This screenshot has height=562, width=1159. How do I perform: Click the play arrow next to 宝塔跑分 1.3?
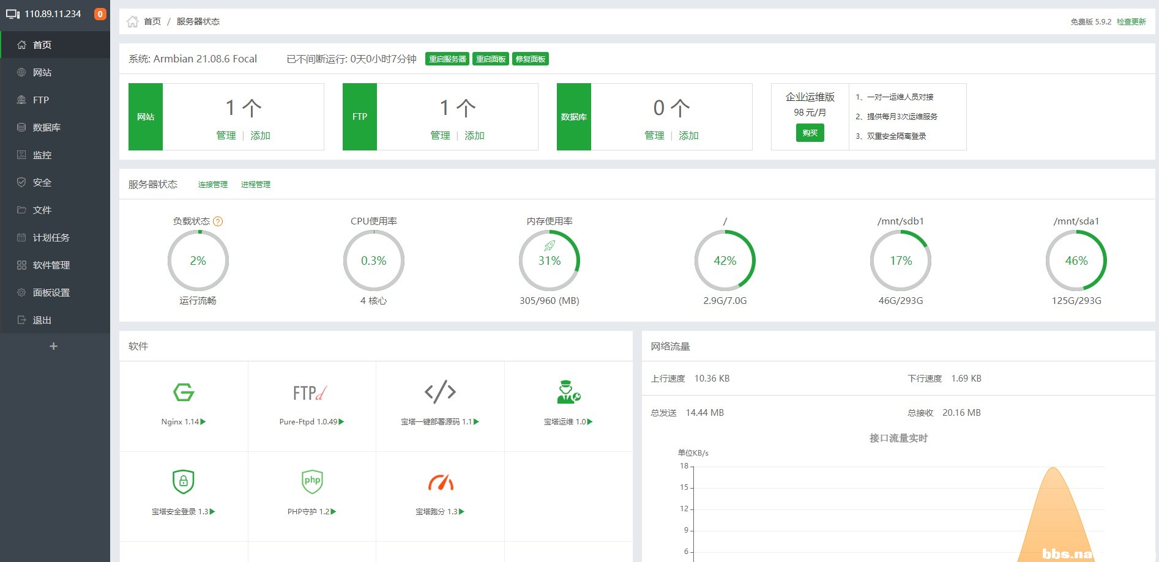(462, 511)
